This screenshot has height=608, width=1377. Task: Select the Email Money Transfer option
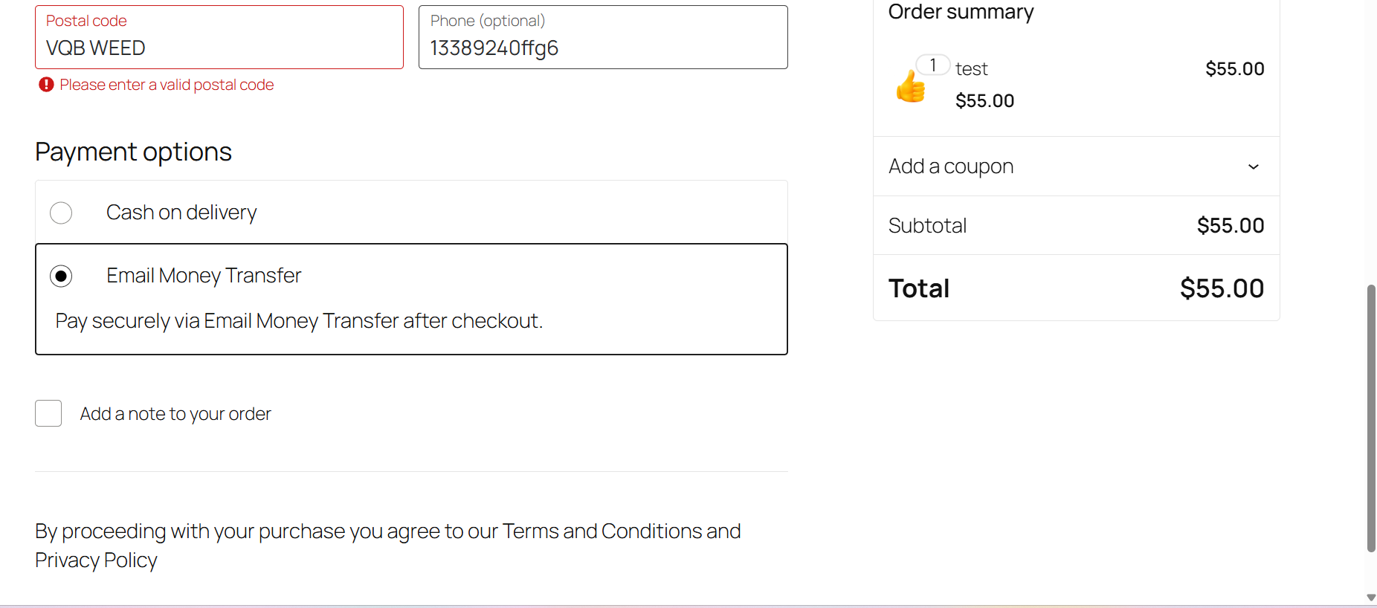tap(61, 276)
